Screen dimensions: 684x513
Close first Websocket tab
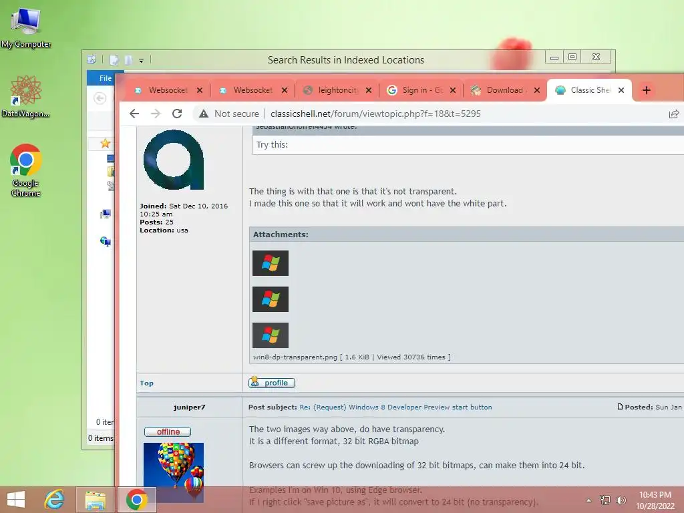coord(199,90)
